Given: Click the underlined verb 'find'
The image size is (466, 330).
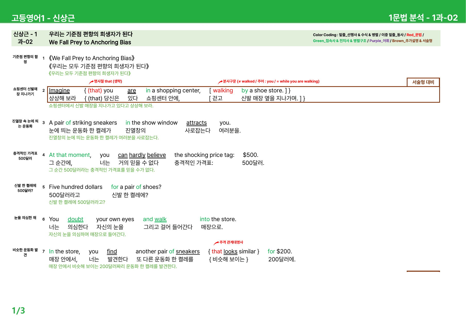Looking at the screenshot, I should pos(112,251).
